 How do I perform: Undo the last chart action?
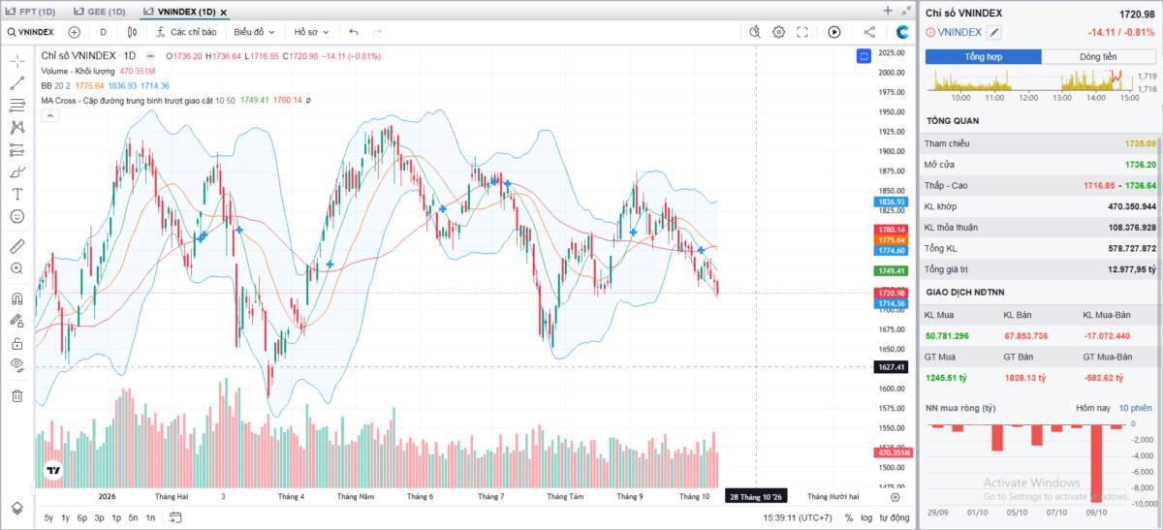tap(354, 32)
